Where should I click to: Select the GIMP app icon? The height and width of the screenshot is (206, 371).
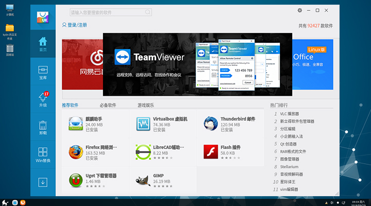(143, 179)
